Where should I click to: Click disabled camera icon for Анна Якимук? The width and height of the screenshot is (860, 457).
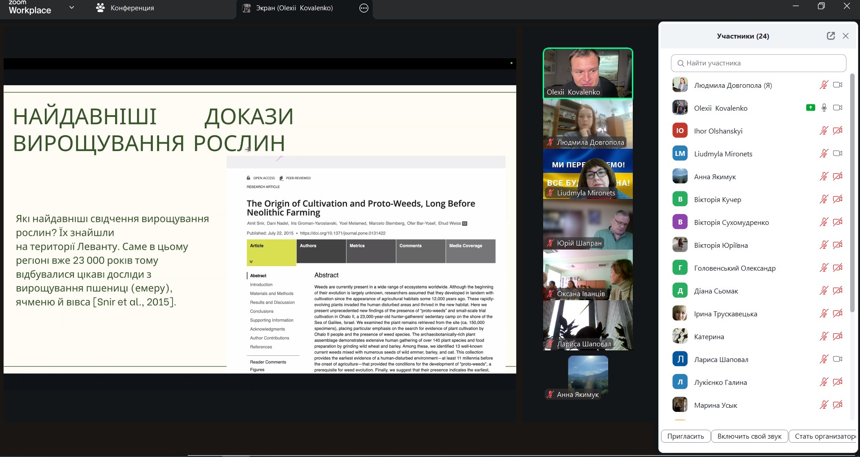click(x=837, y=176)
